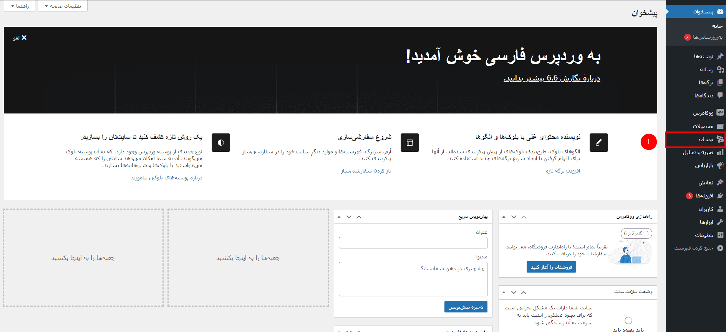
Task: Dismiss the welcome panel with لغو X
Action: [x=20, y=38]
